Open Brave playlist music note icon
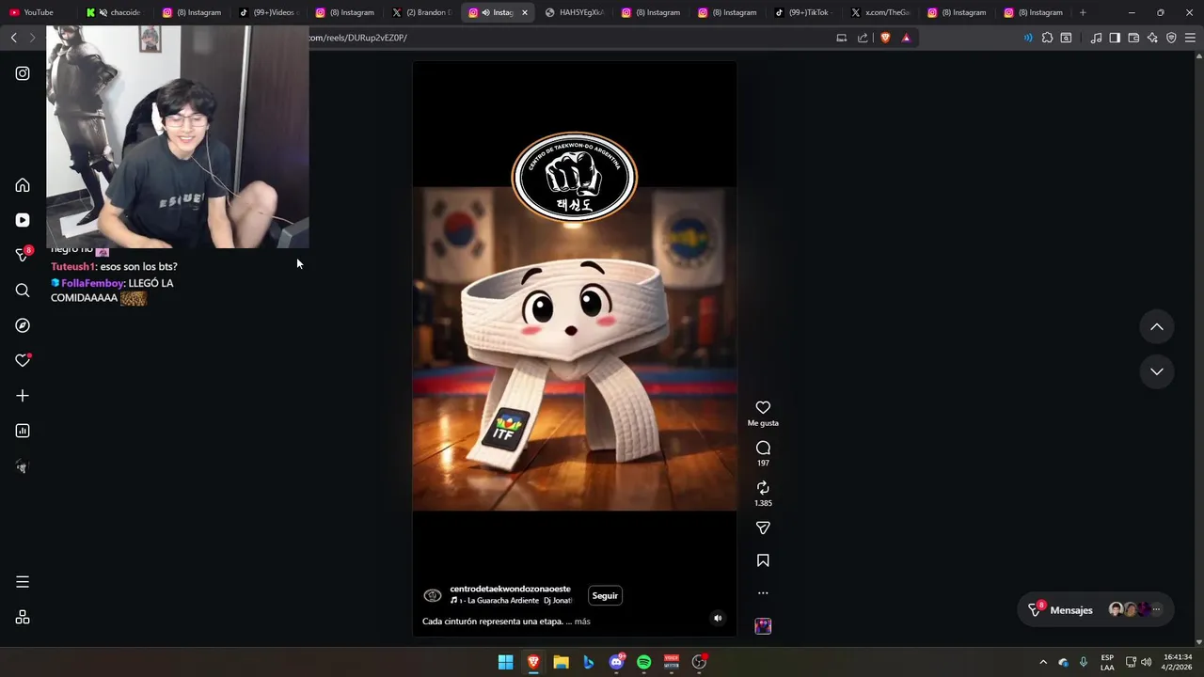1204x677 pixels. [x=1096, y=38]
